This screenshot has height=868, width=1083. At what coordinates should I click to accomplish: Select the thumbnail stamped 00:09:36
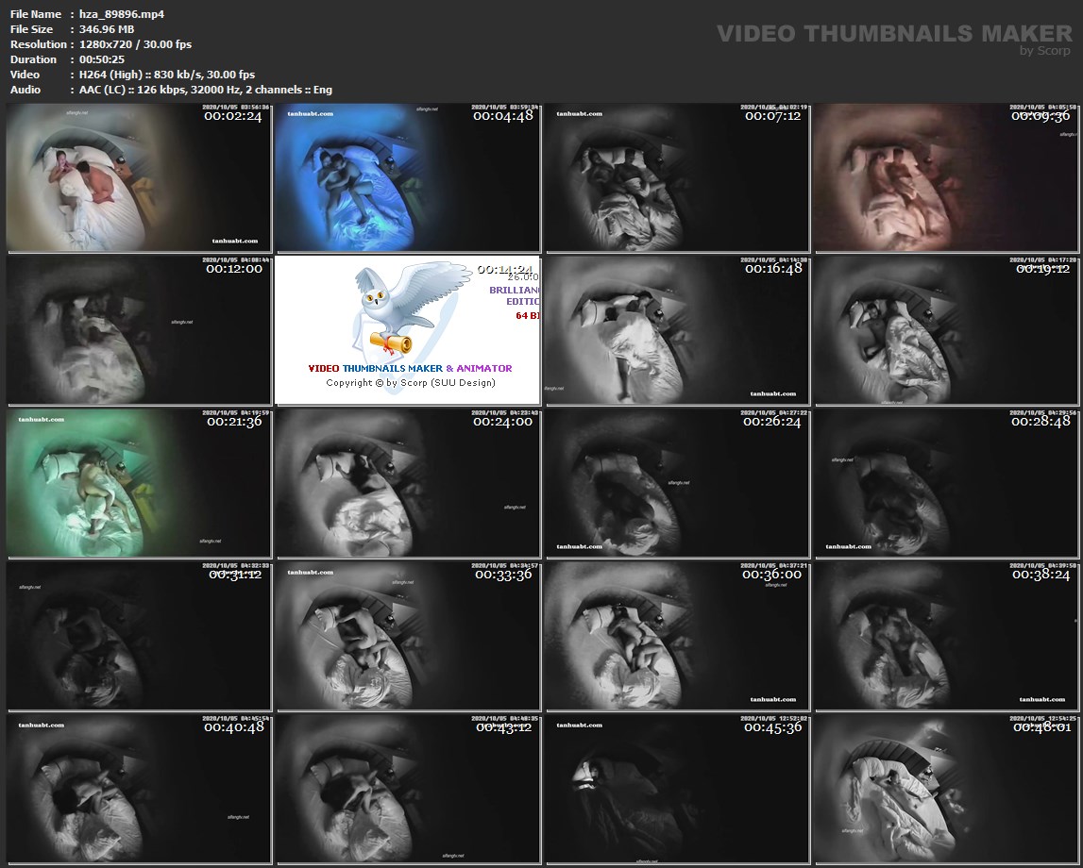[946, 177]
